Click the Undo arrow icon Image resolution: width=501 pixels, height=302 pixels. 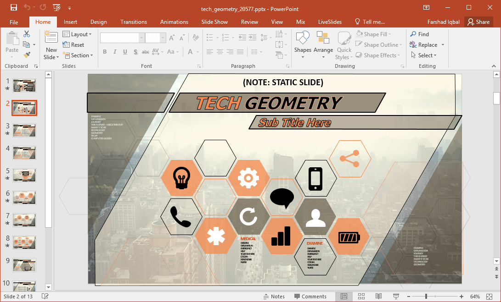(27, 8)
